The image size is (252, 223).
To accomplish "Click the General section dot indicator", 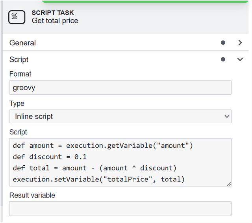I will tap(223, 43).
